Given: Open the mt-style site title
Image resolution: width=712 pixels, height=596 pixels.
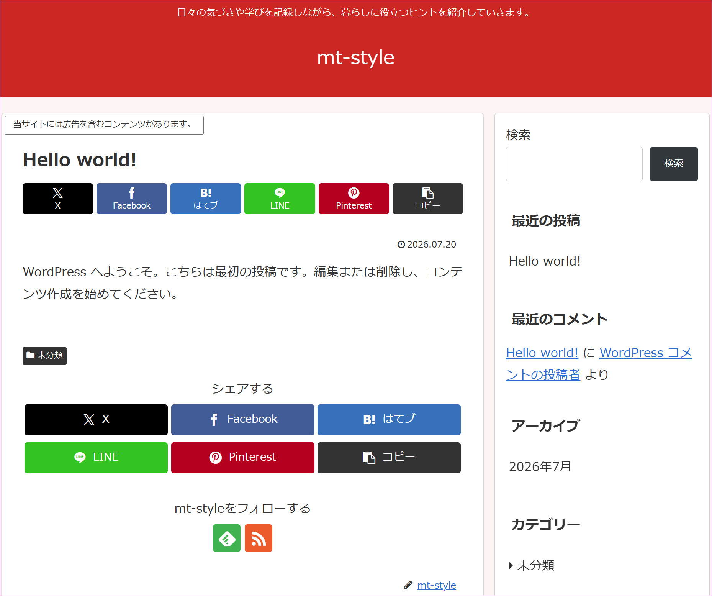Looking at the screenshot, I should [x=356, y=57].
